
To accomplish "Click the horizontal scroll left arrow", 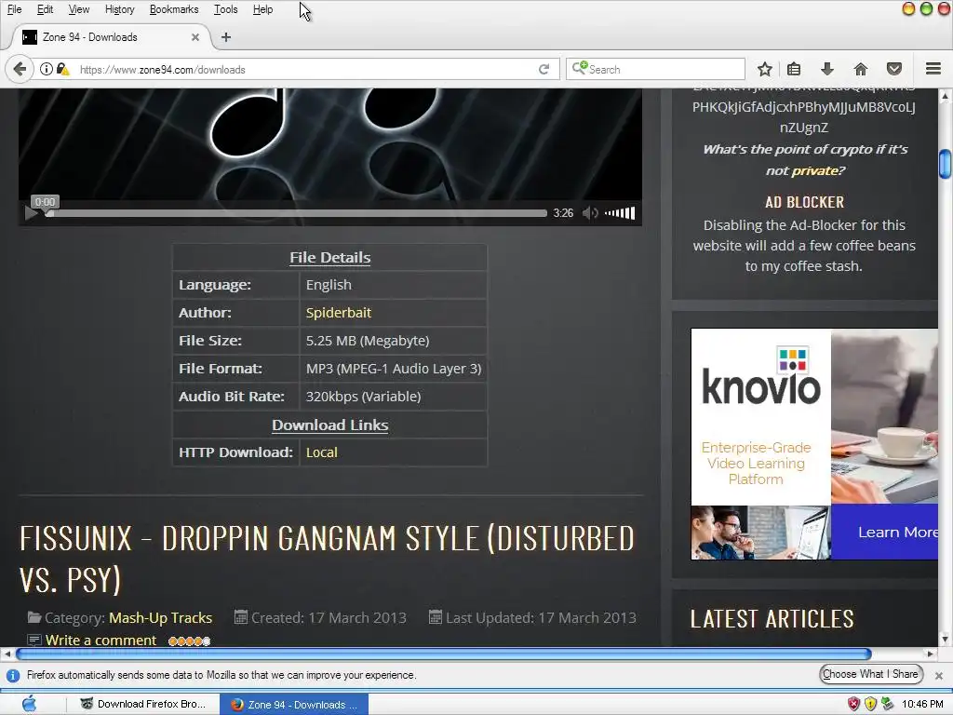I will pos(7,654).
